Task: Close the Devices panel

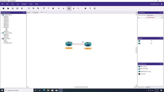Action: pyautogui.click(x=162, y=38)
